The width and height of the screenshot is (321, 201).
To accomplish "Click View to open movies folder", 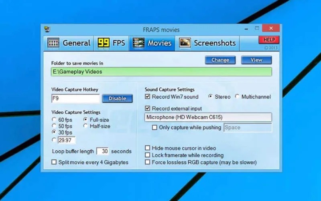I will pos(256,60).
